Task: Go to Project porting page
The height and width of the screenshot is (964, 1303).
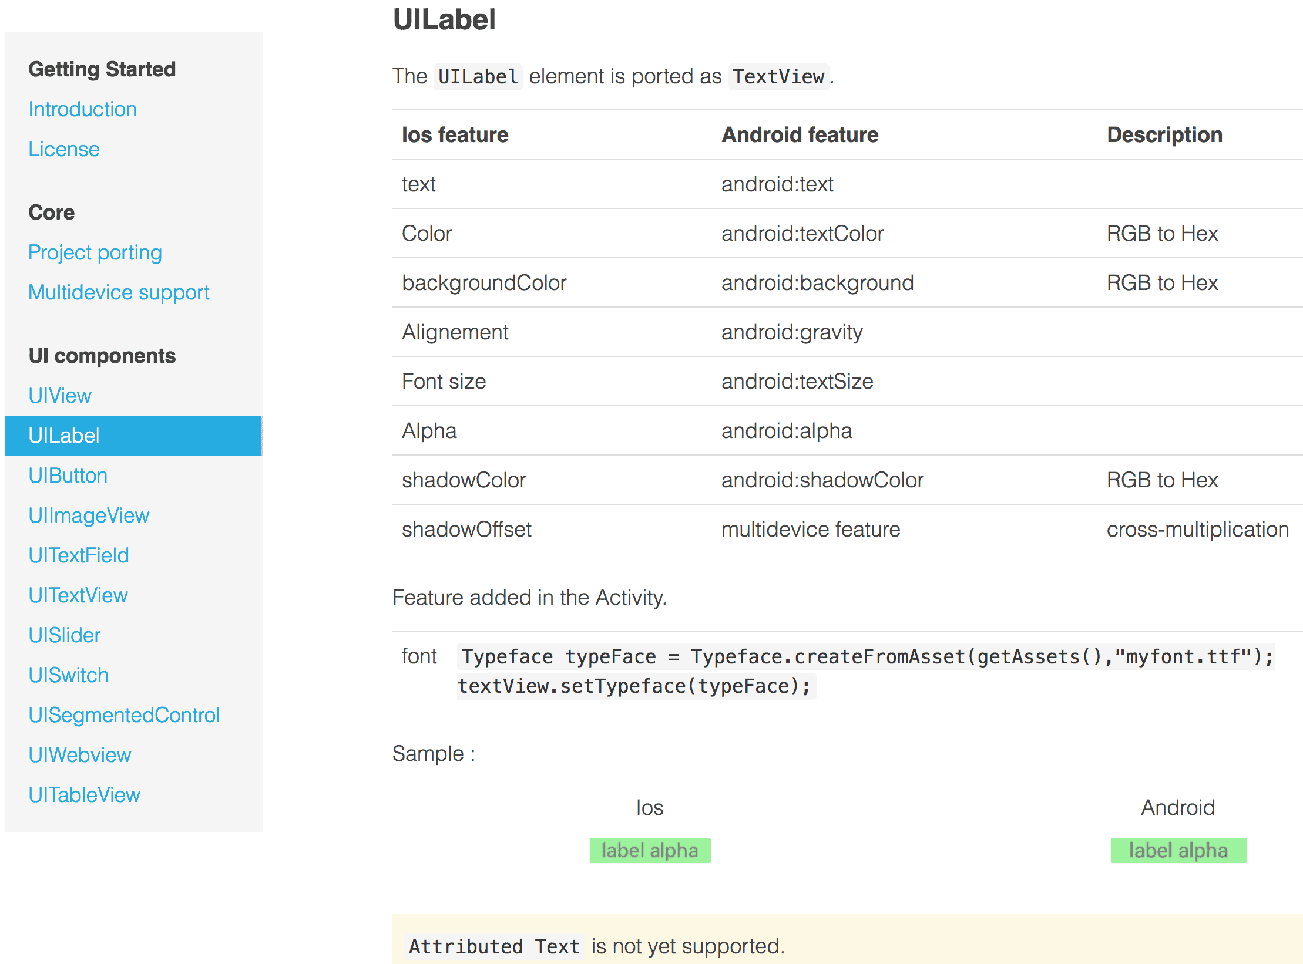Action: coord(95,252)
